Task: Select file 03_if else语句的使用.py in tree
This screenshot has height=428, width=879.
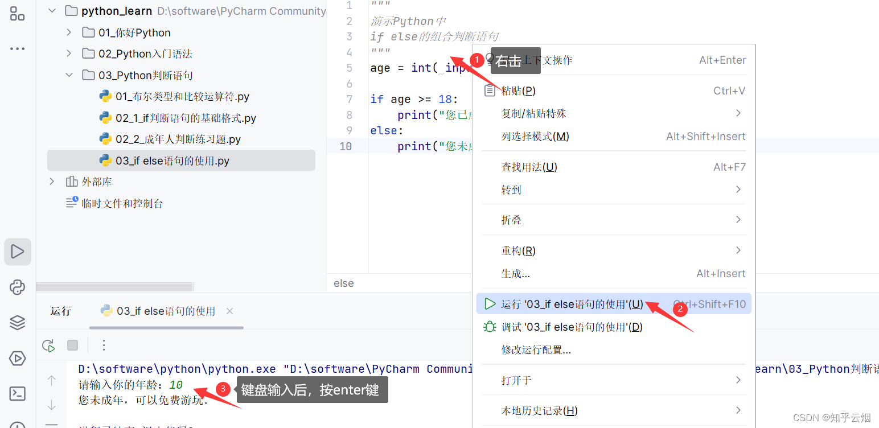Action: click(181, 160)
